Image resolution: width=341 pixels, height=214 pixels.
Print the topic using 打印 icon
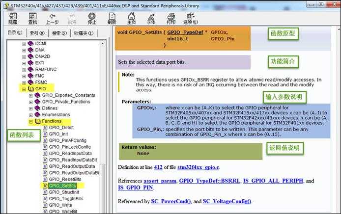[x=170, y=18]
